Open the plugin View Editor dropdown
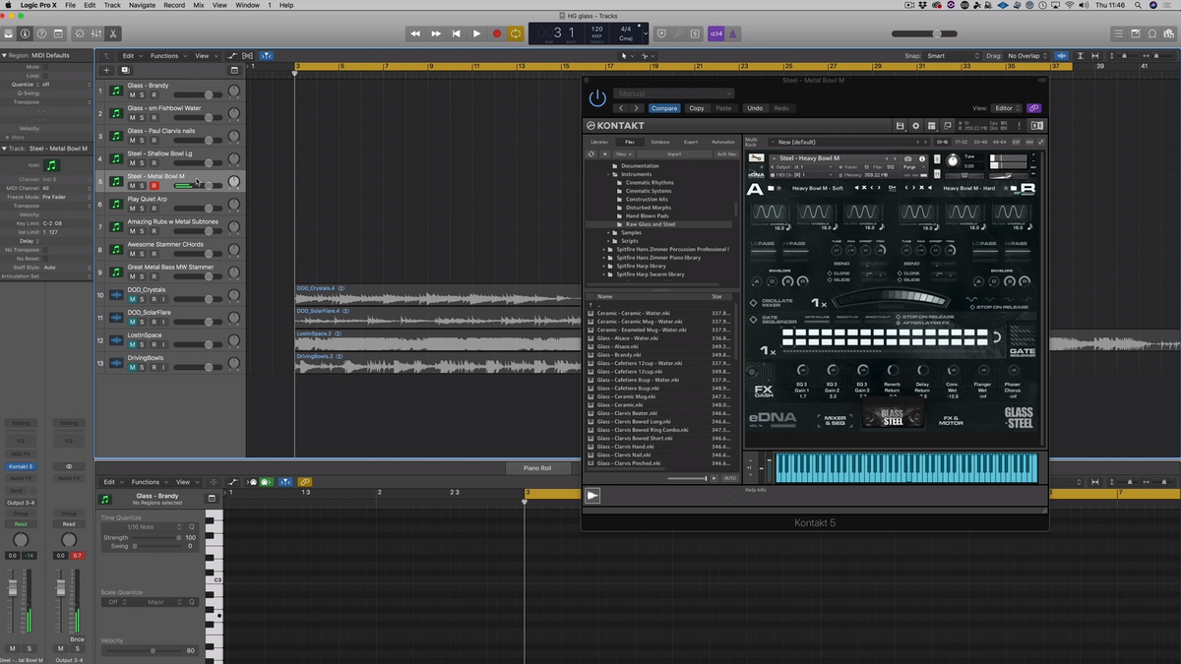 pyautogui.click(x=1005, y=108)
